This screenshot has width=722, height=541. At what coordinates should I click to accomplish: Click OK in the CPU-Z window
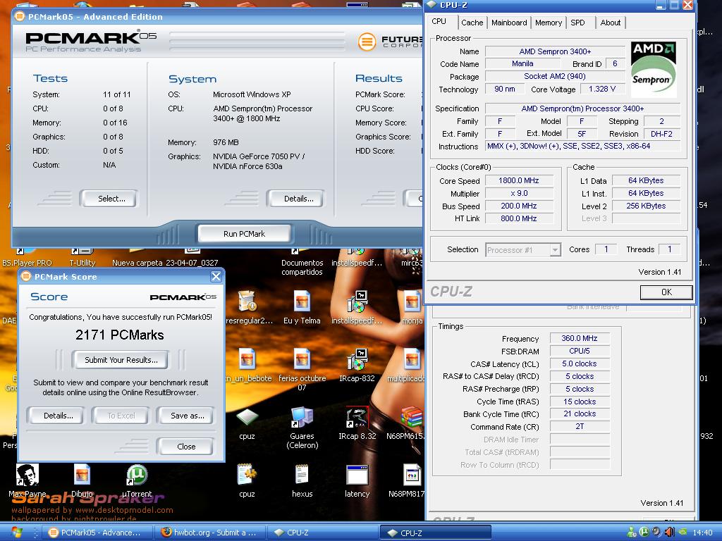point(666,292)
